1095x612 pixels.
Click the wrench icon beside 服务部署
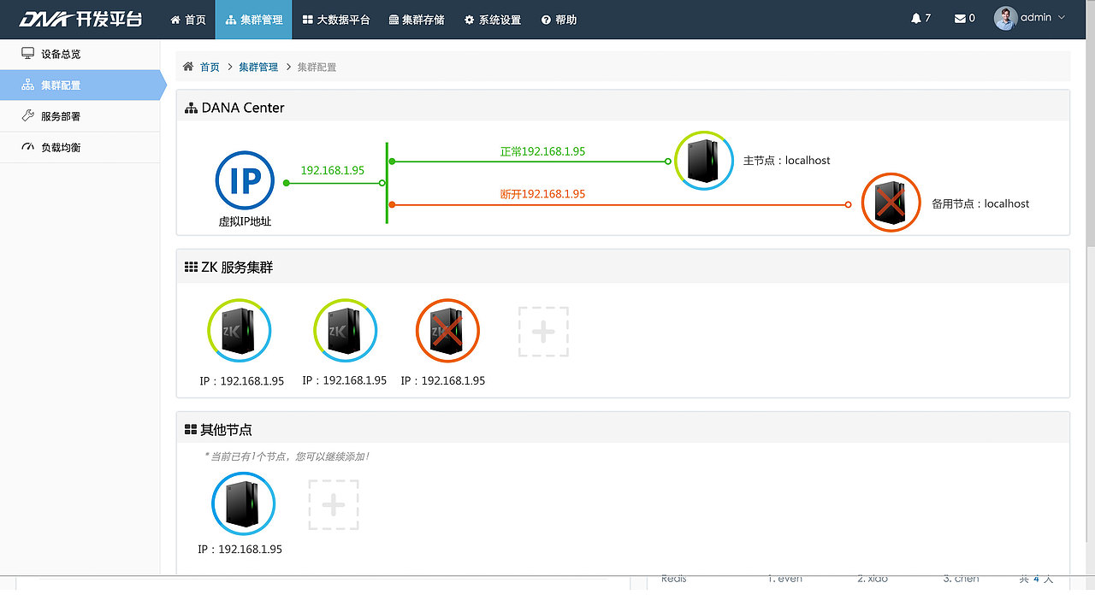click(x=28, y=116)
